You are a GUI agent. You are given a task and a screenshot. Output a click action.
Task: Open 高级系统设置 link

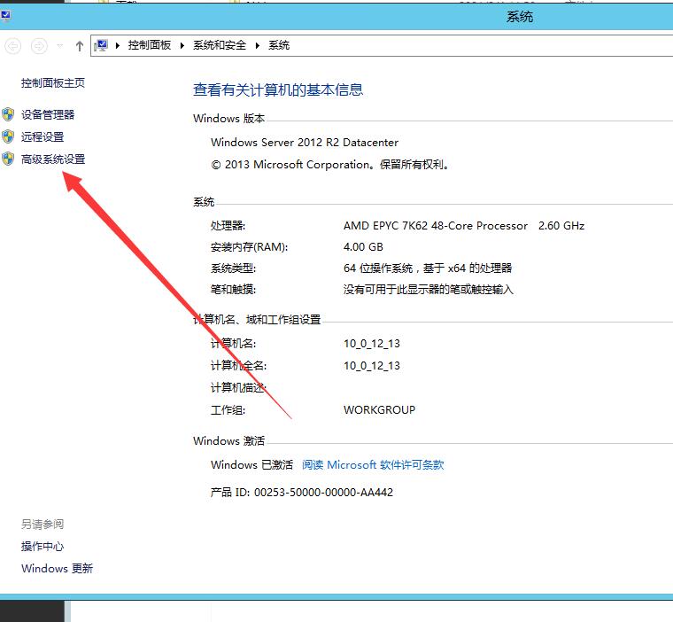53,159
